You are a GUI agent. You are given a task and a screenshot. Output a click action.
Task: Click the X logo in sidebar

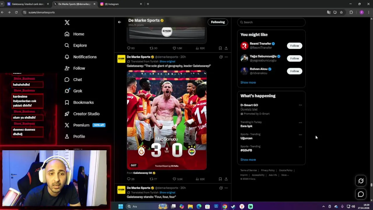pos(67,22)
